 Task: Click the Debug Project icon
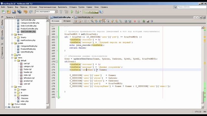point(77,12)
